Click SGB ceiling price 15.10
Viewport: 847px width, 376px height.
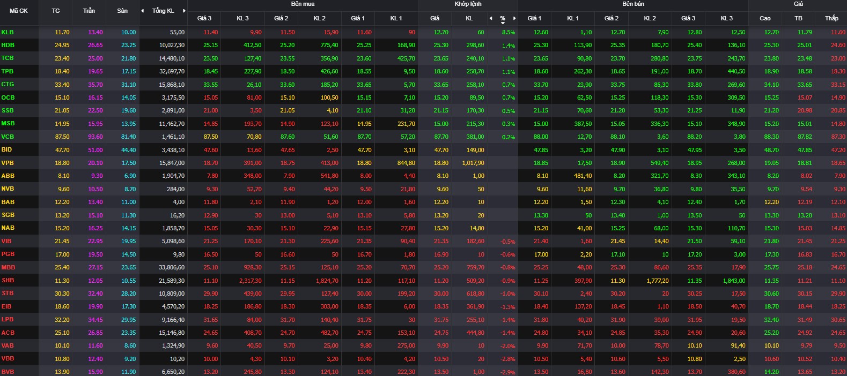tap(95, 215)
